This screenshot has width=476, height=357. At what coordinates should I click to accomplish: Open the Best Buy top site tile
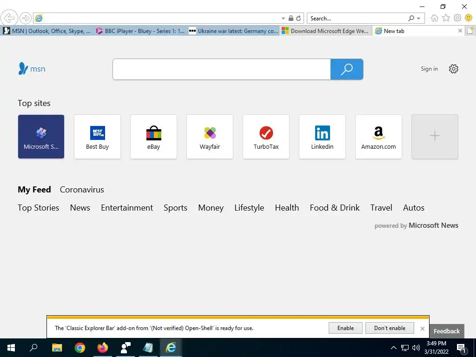pyautogui.click(x=97, y=137)
